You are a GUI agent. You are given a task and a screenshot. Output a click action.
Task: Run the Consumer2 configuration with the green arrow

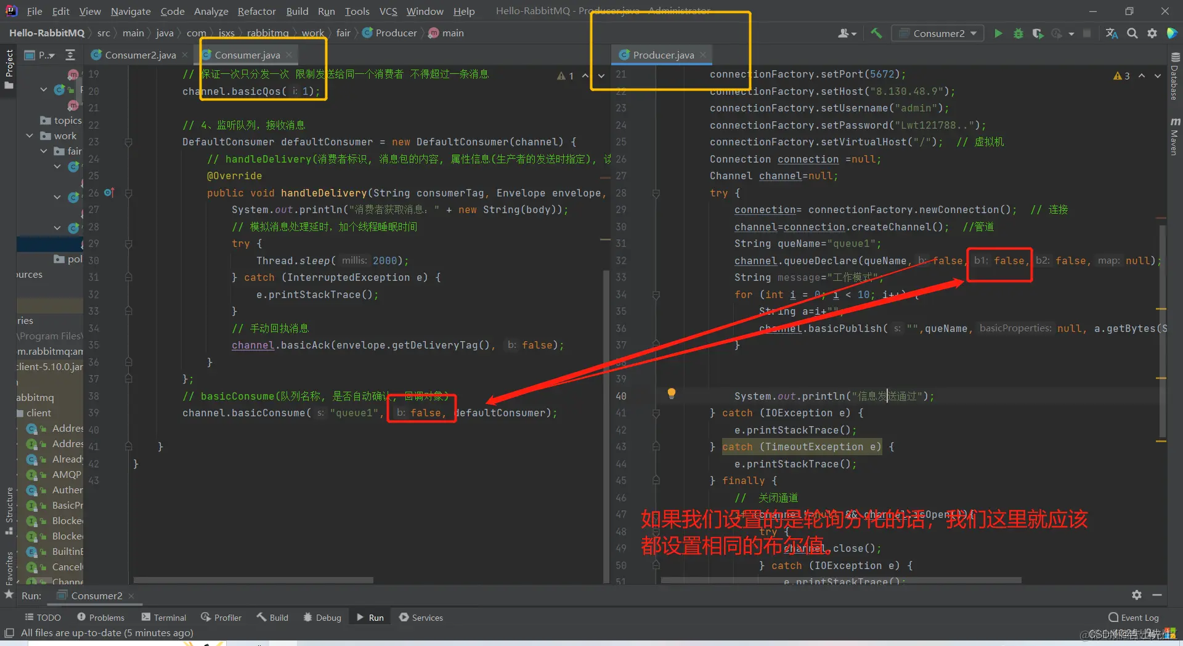click(x=998, y=33)
